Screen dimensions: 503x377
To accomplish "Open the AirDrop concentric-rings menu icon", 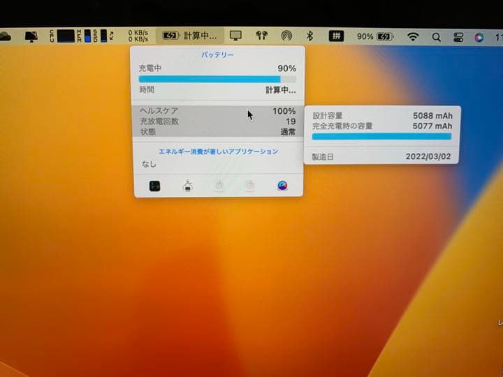I will (286, 36).
